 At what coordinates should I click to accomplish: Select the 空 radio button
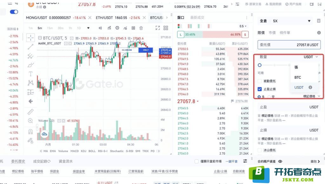click(269, 97)
